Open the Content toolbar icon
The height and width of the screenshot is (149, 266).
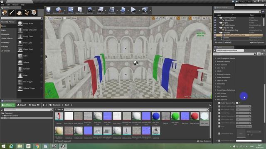(x=71, y=10)
